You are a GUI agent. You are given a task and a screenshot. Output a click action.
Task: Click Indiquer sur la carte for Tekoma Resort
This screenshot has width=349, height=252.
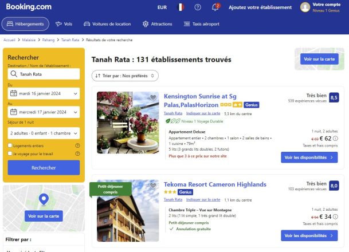coord(203,199)
